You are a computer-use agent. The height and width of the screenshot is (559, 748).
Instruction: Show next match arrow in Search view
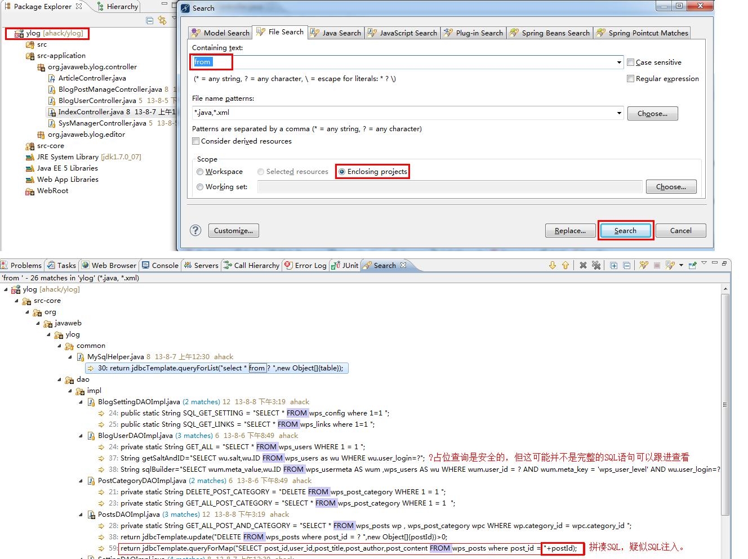tap(553, 265)
